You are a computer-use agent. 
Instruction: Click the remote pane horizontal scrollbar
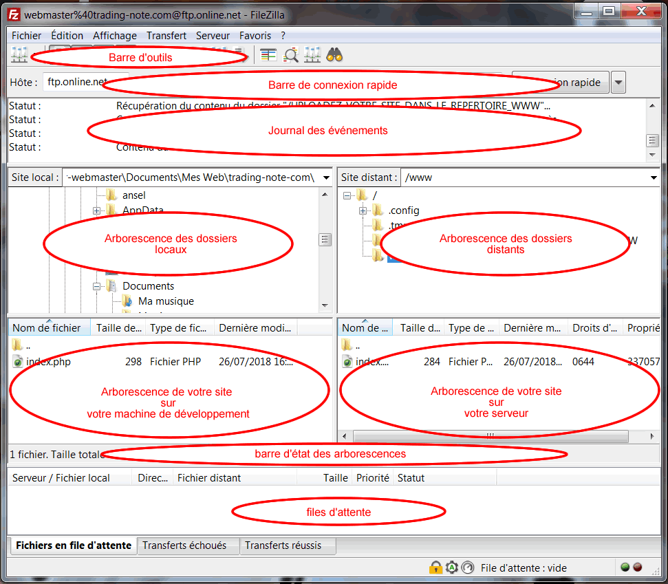(x=490, y=436)
